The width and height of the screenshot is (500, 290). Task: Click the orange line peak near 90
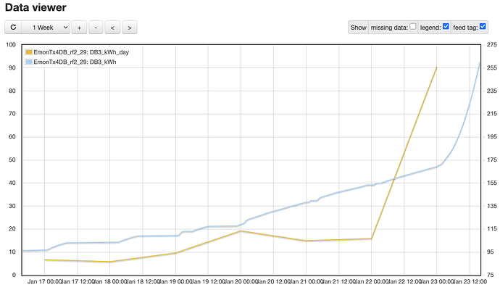point(436,67)
